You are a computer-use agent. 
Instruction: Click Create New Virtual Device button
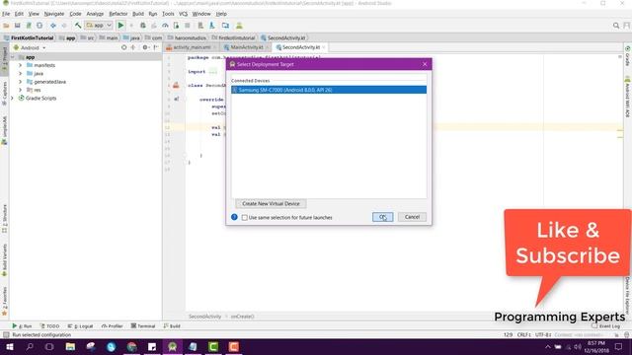coord(271,204)
